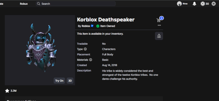Click the Korblox Deathspeaker title
Image resolution: width=219 pixels, height=101 pixels.
pyautogui.click(x=106, y=19)
